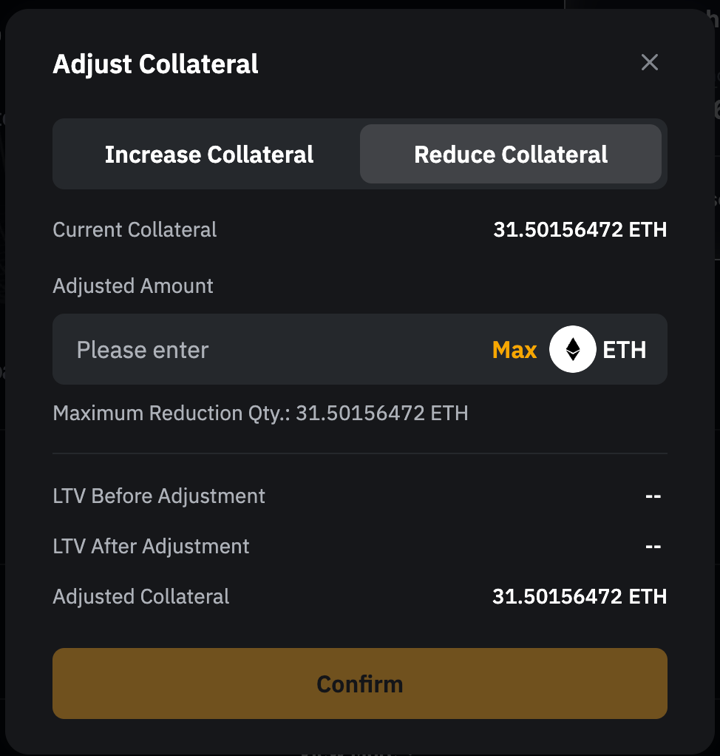720x756 pixels.
Task: Click the ETH currency label in the input
Action: tap(625, 350)
